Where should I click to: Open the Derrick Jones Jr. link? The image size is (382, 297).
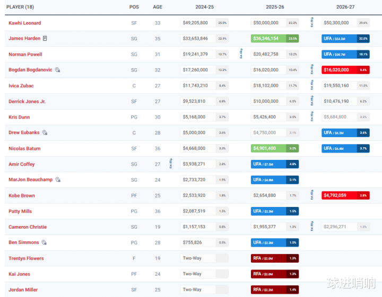click(x=27, y=101)
